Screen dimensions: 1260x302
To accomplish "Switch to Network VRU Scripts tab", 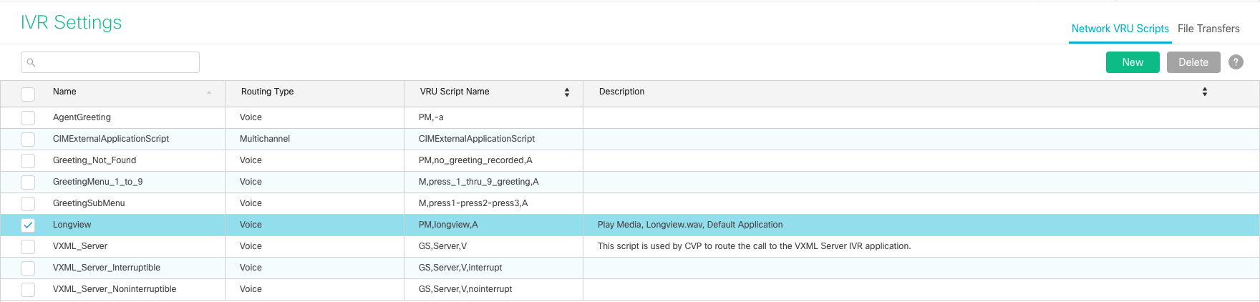I will point(1120,29).
